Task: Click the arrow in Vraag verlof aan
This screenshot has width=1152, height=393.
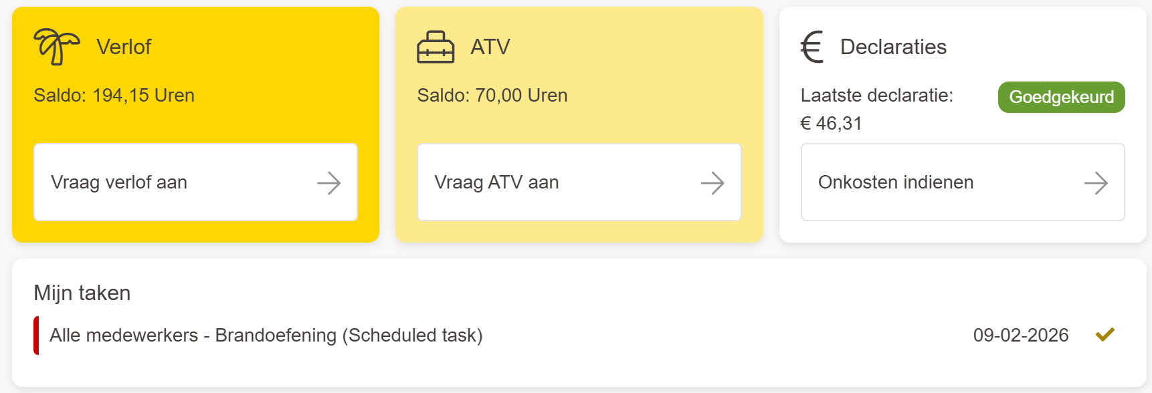Action: point(328,182)
